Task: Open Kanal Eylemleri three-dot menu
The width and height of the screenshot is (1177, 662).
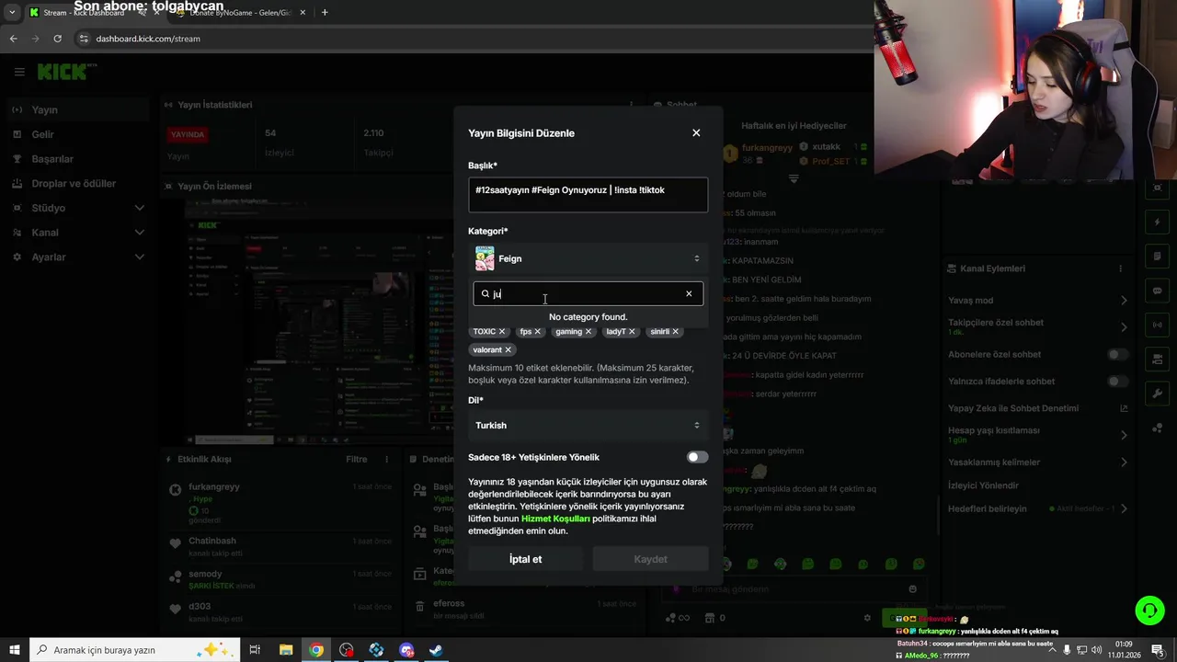Action: click(1120, 268)
